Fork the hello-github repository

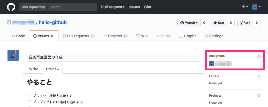(x=245, y=23)
